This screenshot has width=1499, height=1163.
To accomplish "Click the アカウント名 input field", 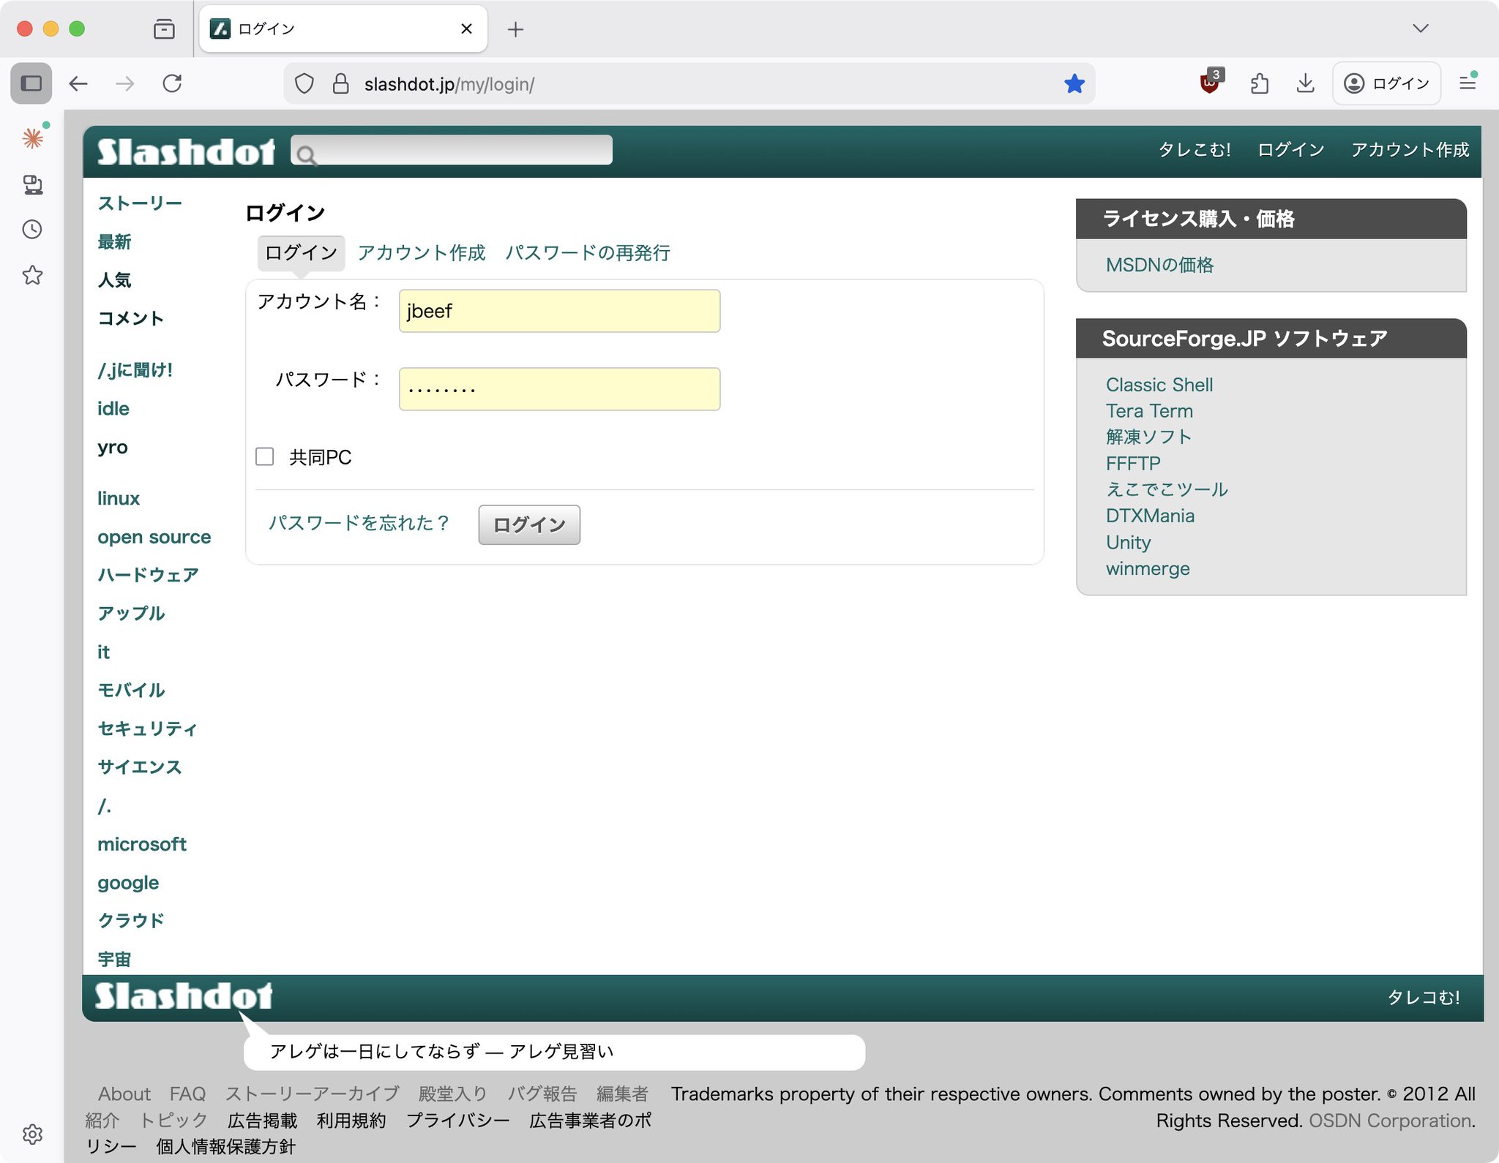I will pos(559,311).
